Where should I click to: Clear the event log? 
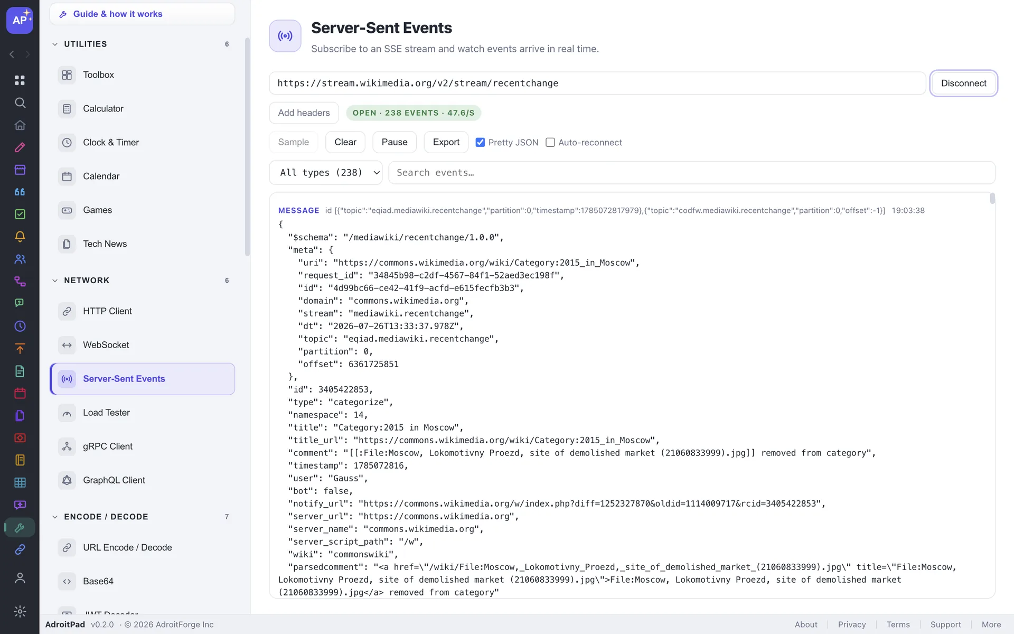pos(345,142)
